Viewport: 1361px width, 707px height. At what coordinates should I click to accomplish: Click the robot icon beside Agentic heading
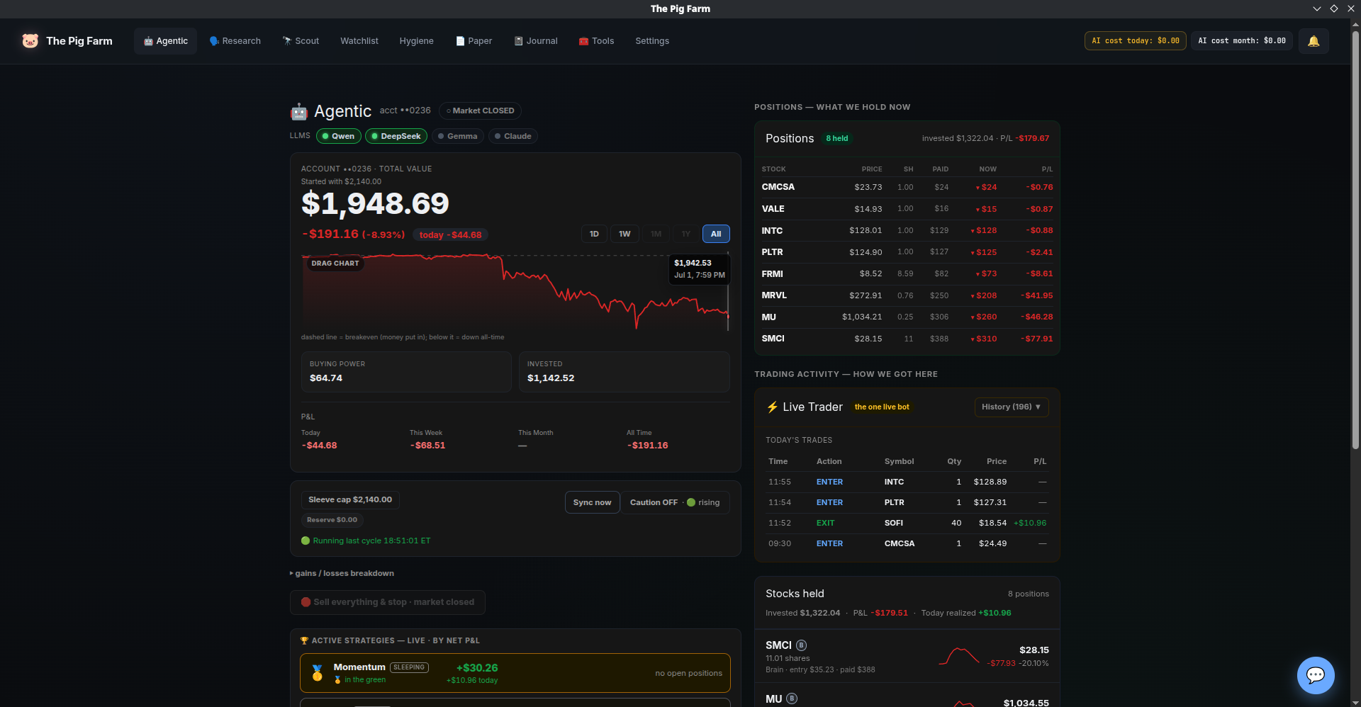coord(298,111)
